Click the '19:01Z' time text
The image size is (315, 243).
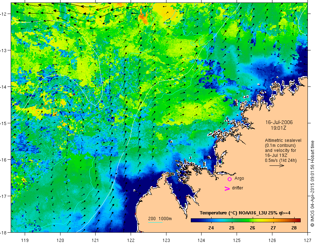tap(278, 128)
